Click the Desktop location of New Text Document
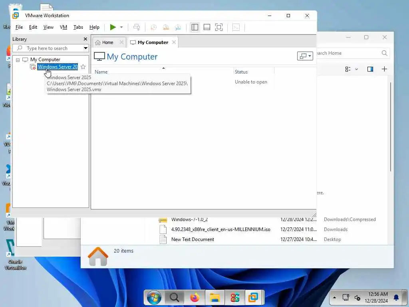The width and height of the screenshot is (409, 307). pyautogui.click(x=332, y=239)
